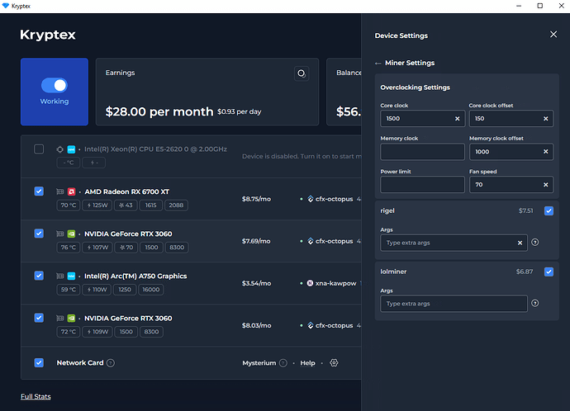Enable the Intel Xeon CPU checkbox
The width and height of the screenshot is (570, 411).
pos(39,149)
